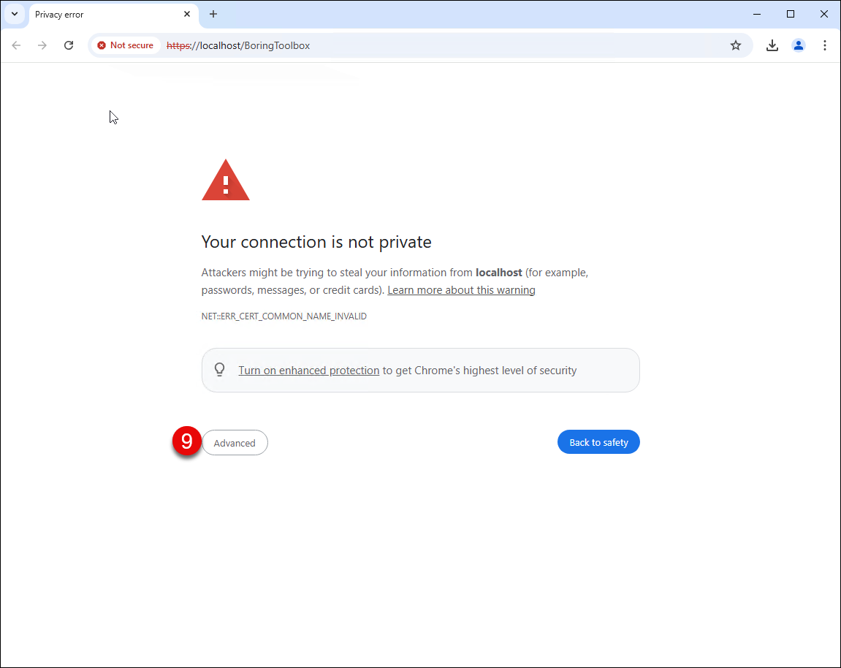This screenshot has width=841, height=668.
Task: Open Learn more about this warning link
Action: point(461,290)
